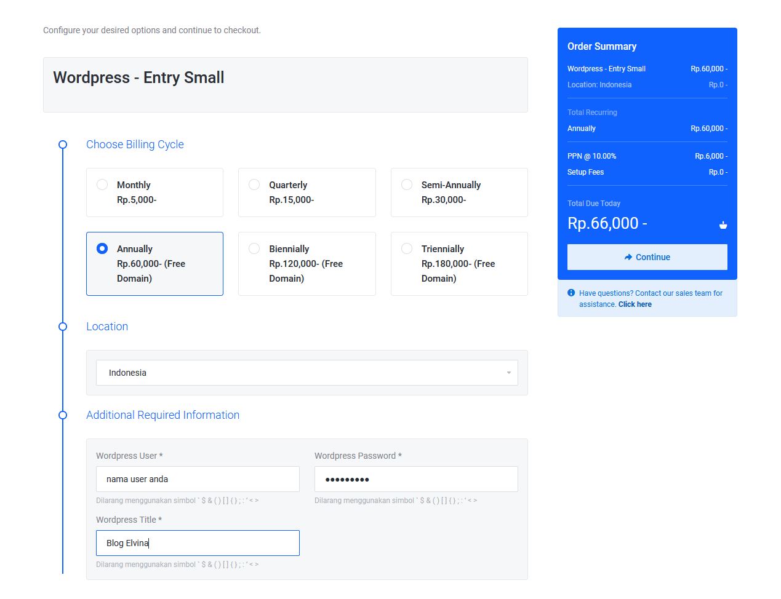Open the Indonesia location dropdown

click(306, 373)
